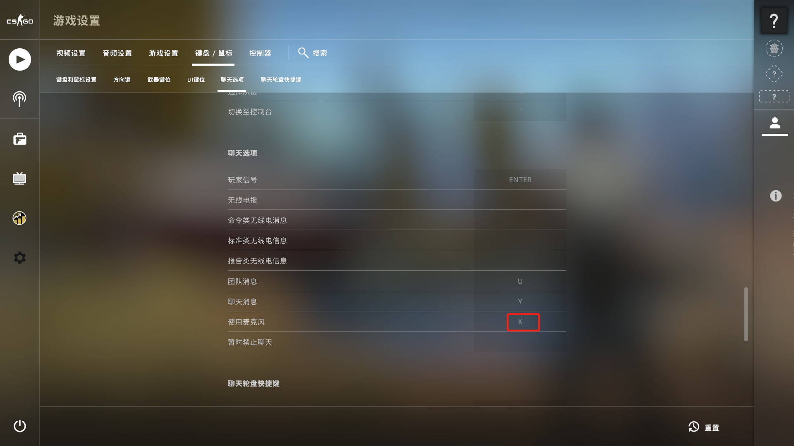
Task: Open the broadcast antenna sidebar icon
Action: pos(19,99)
